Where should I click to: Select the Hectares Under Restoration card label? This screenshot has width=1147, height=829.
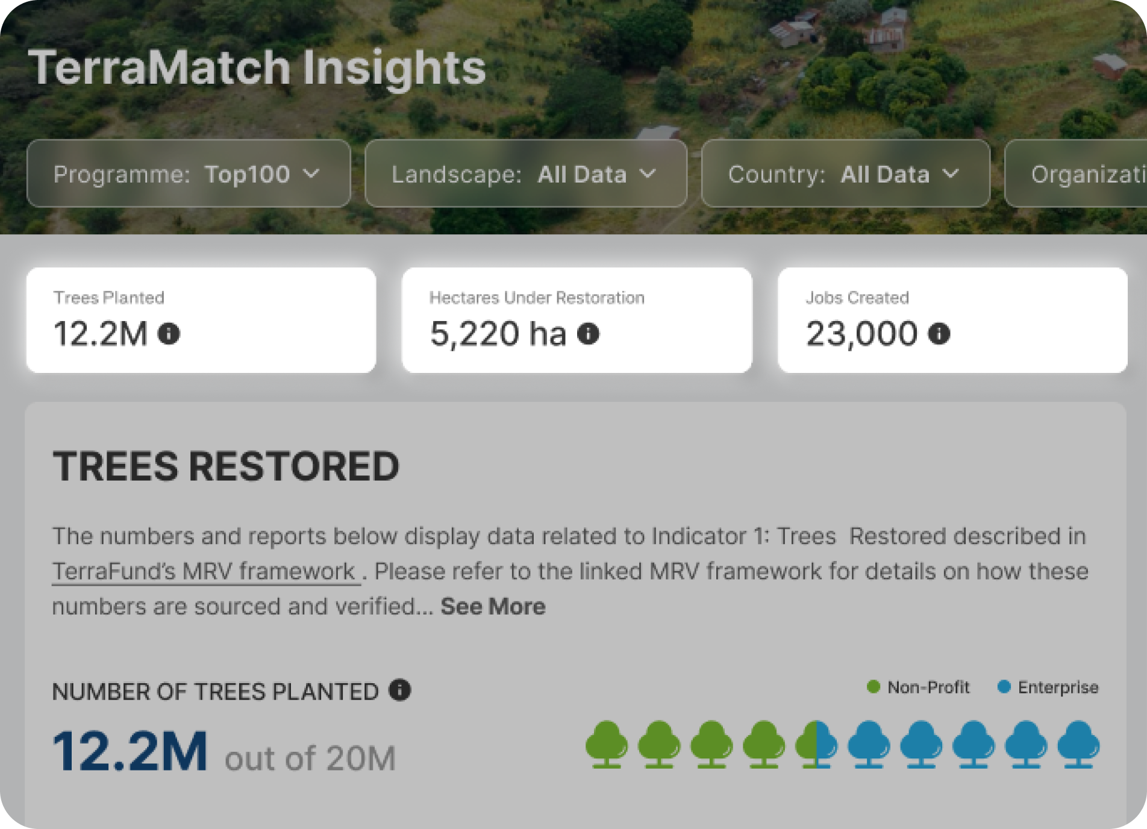537,298
